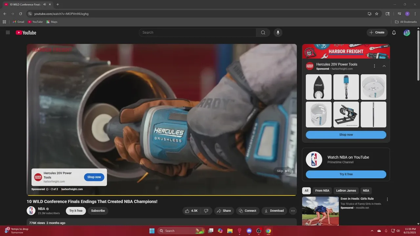Open the YouTube hamburger guide menu
The width and height of the screenshot is (420, 236).
8,32
